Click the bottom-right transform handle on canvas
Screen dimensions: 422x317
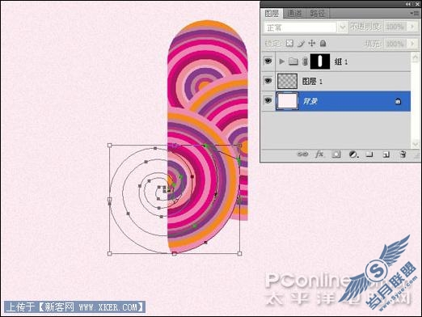click(x=239, y=253)
